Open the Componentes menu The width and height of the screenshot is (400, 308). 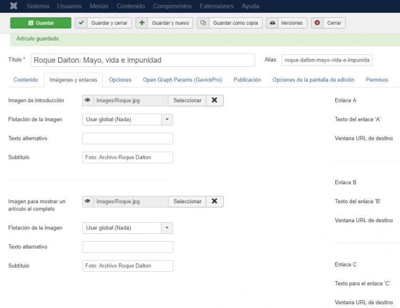tap(172, 6)
